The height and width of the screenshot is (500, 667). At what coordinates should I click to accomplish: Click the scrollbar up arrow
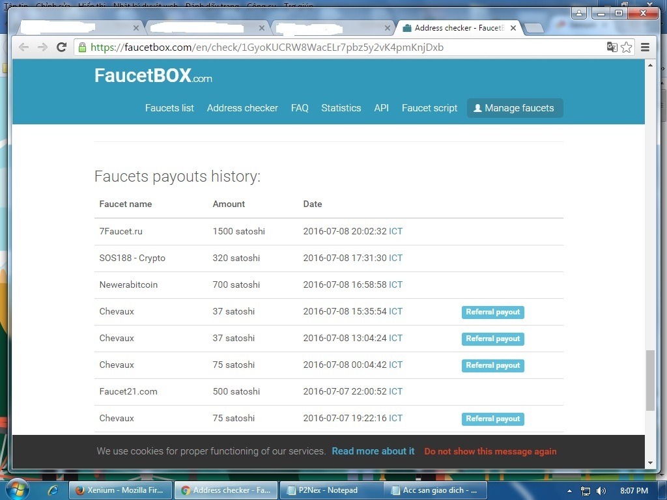650,65
